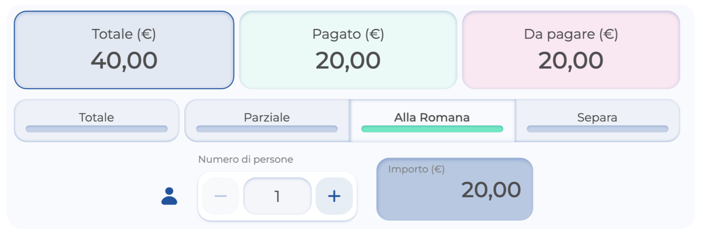This screenshot has width=703, height=235.
Task: Decrease number of people with minus button
Action: click(220, 196)
